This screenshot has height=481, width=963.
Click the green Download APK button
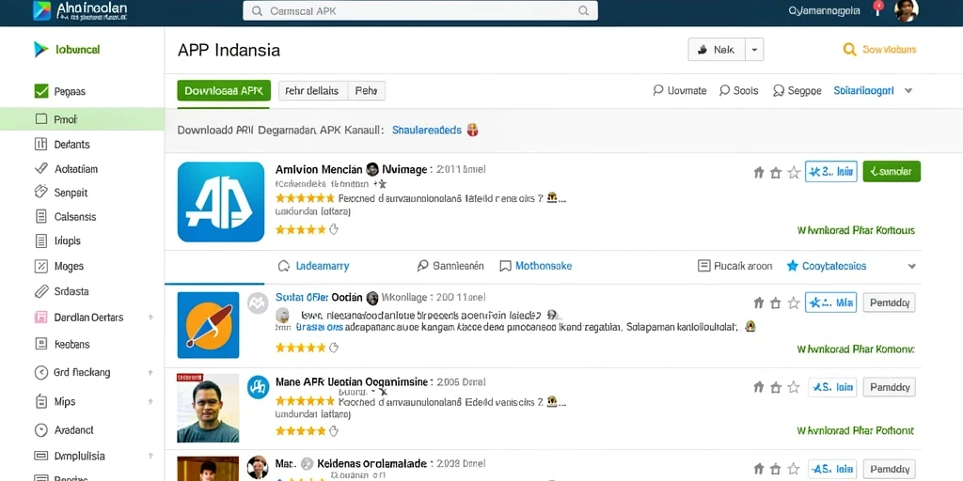pyautogui.click(x=224, y=91)
